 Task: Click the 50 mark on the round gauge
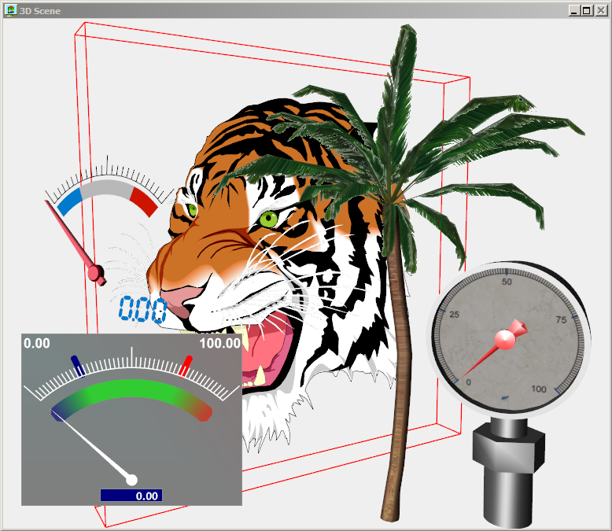[x=507, y=282]
